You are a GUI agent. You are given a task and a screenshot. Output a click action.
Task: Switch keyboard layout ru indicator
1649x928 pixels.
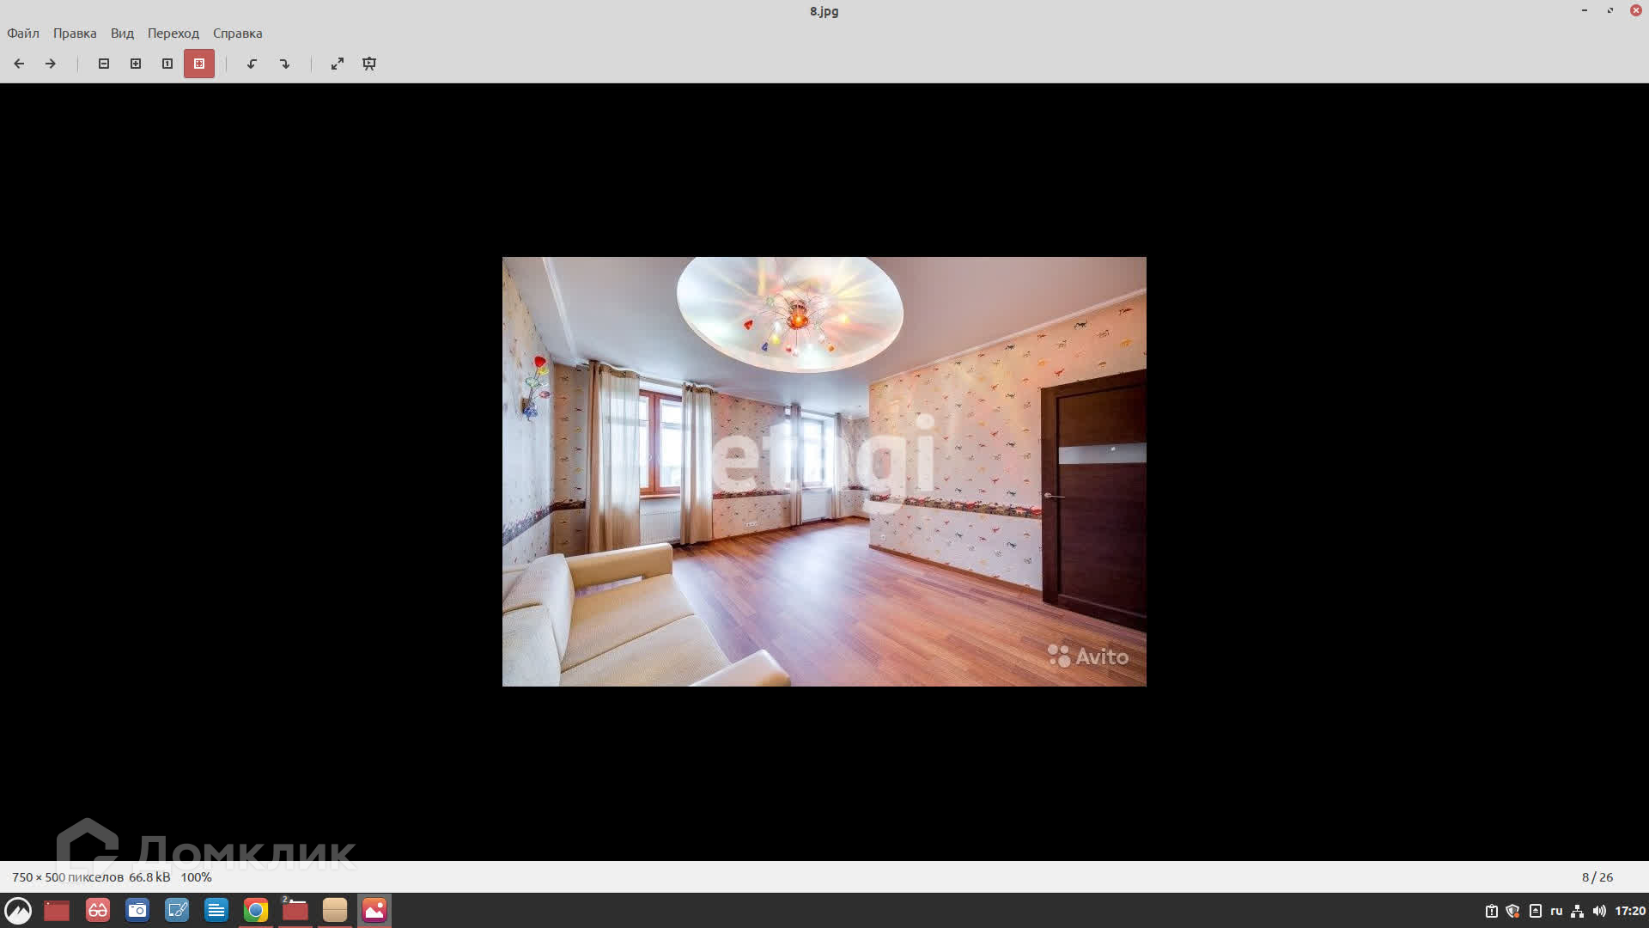coord(1556,911)
